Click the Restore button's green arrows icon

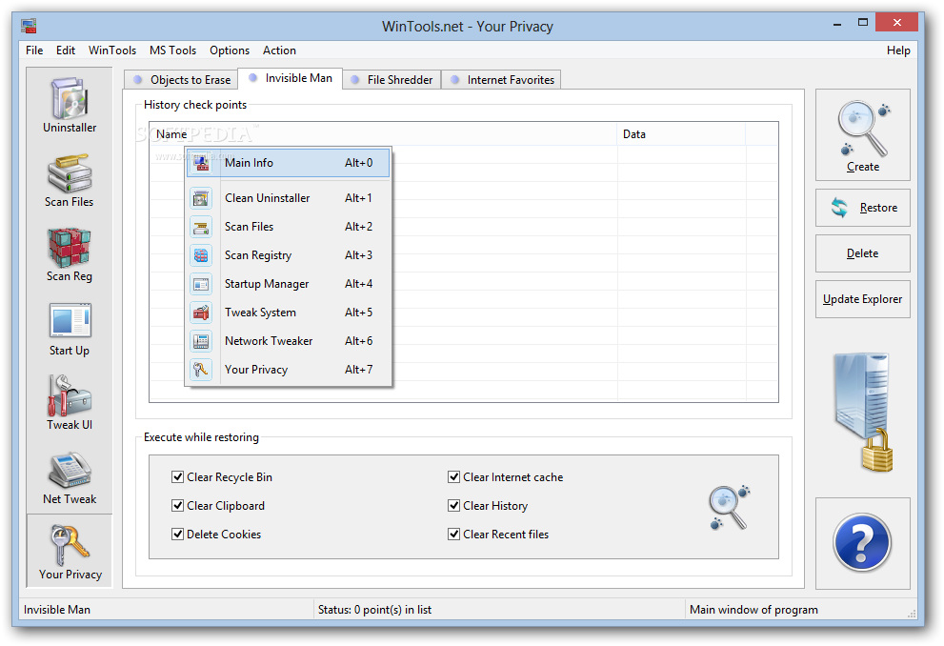839,208
